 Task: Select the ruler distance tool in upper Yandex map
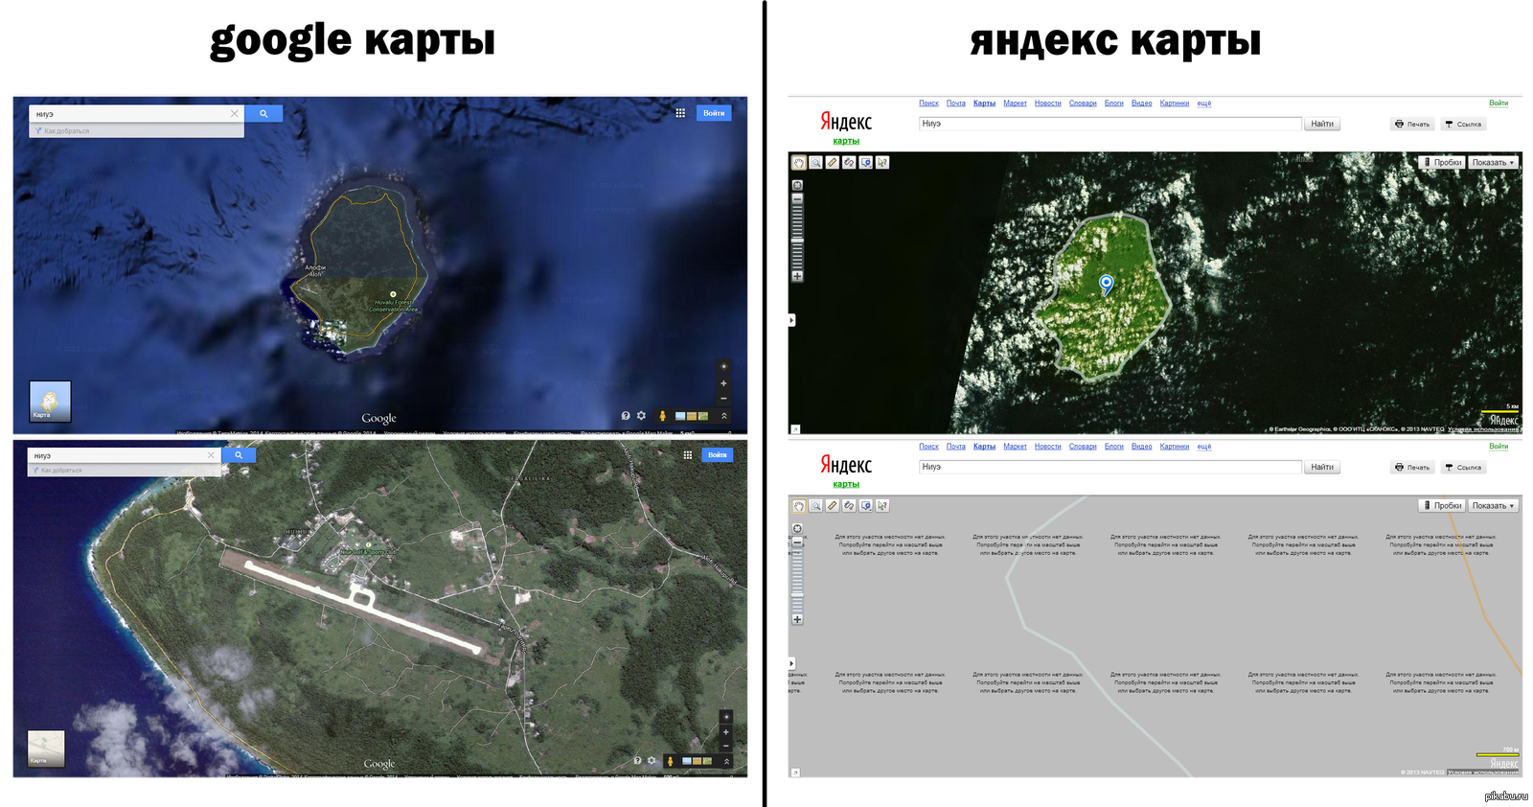pyautogui.click(x=833, y=163)
